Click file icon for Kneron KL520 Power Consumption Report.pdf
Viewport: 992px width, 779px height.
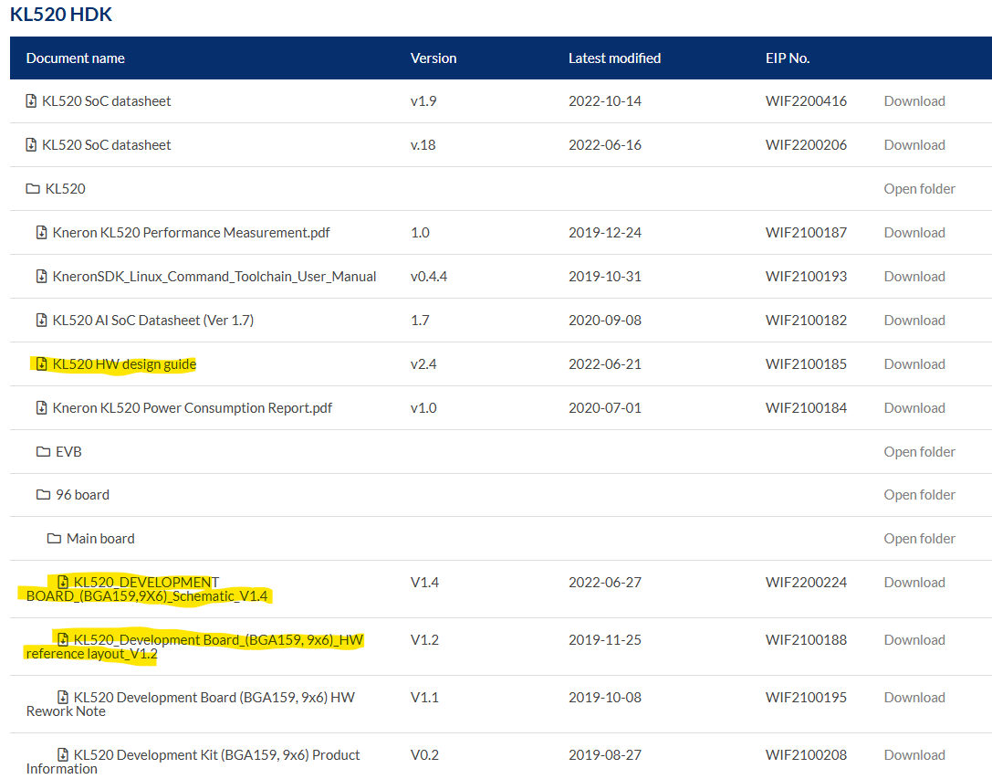[x=42, y=407]
